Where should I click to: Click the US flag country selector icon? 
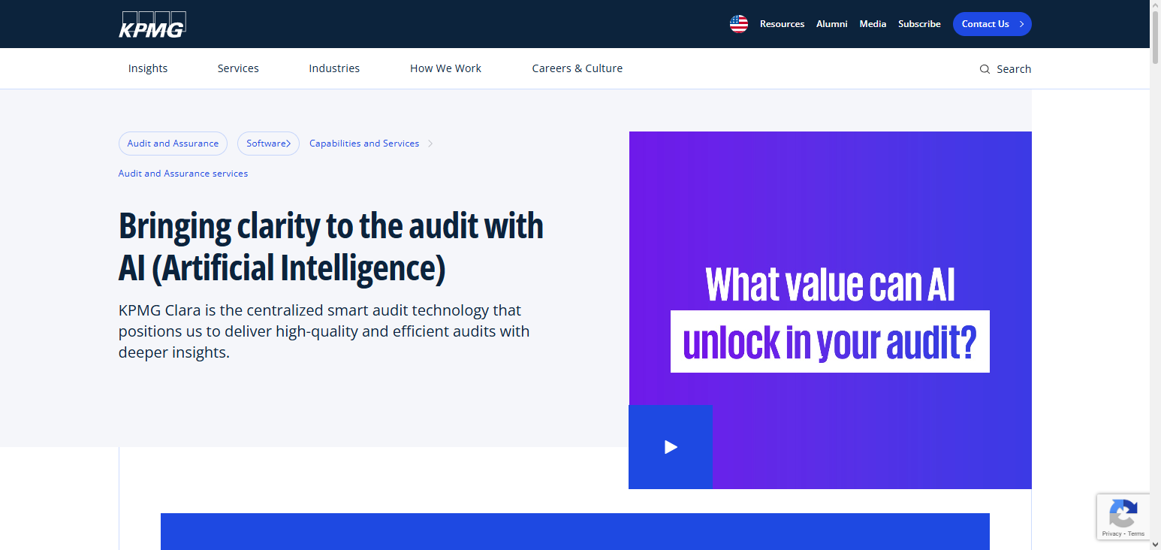click(x=738, y=23)
